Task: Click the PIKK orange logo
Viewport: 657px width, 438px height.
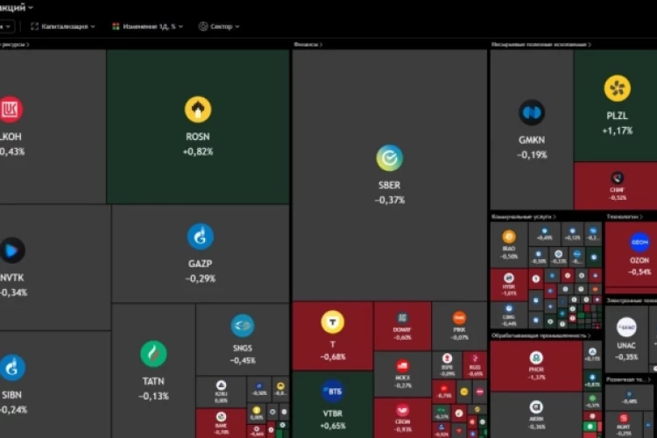Action: 459,318
